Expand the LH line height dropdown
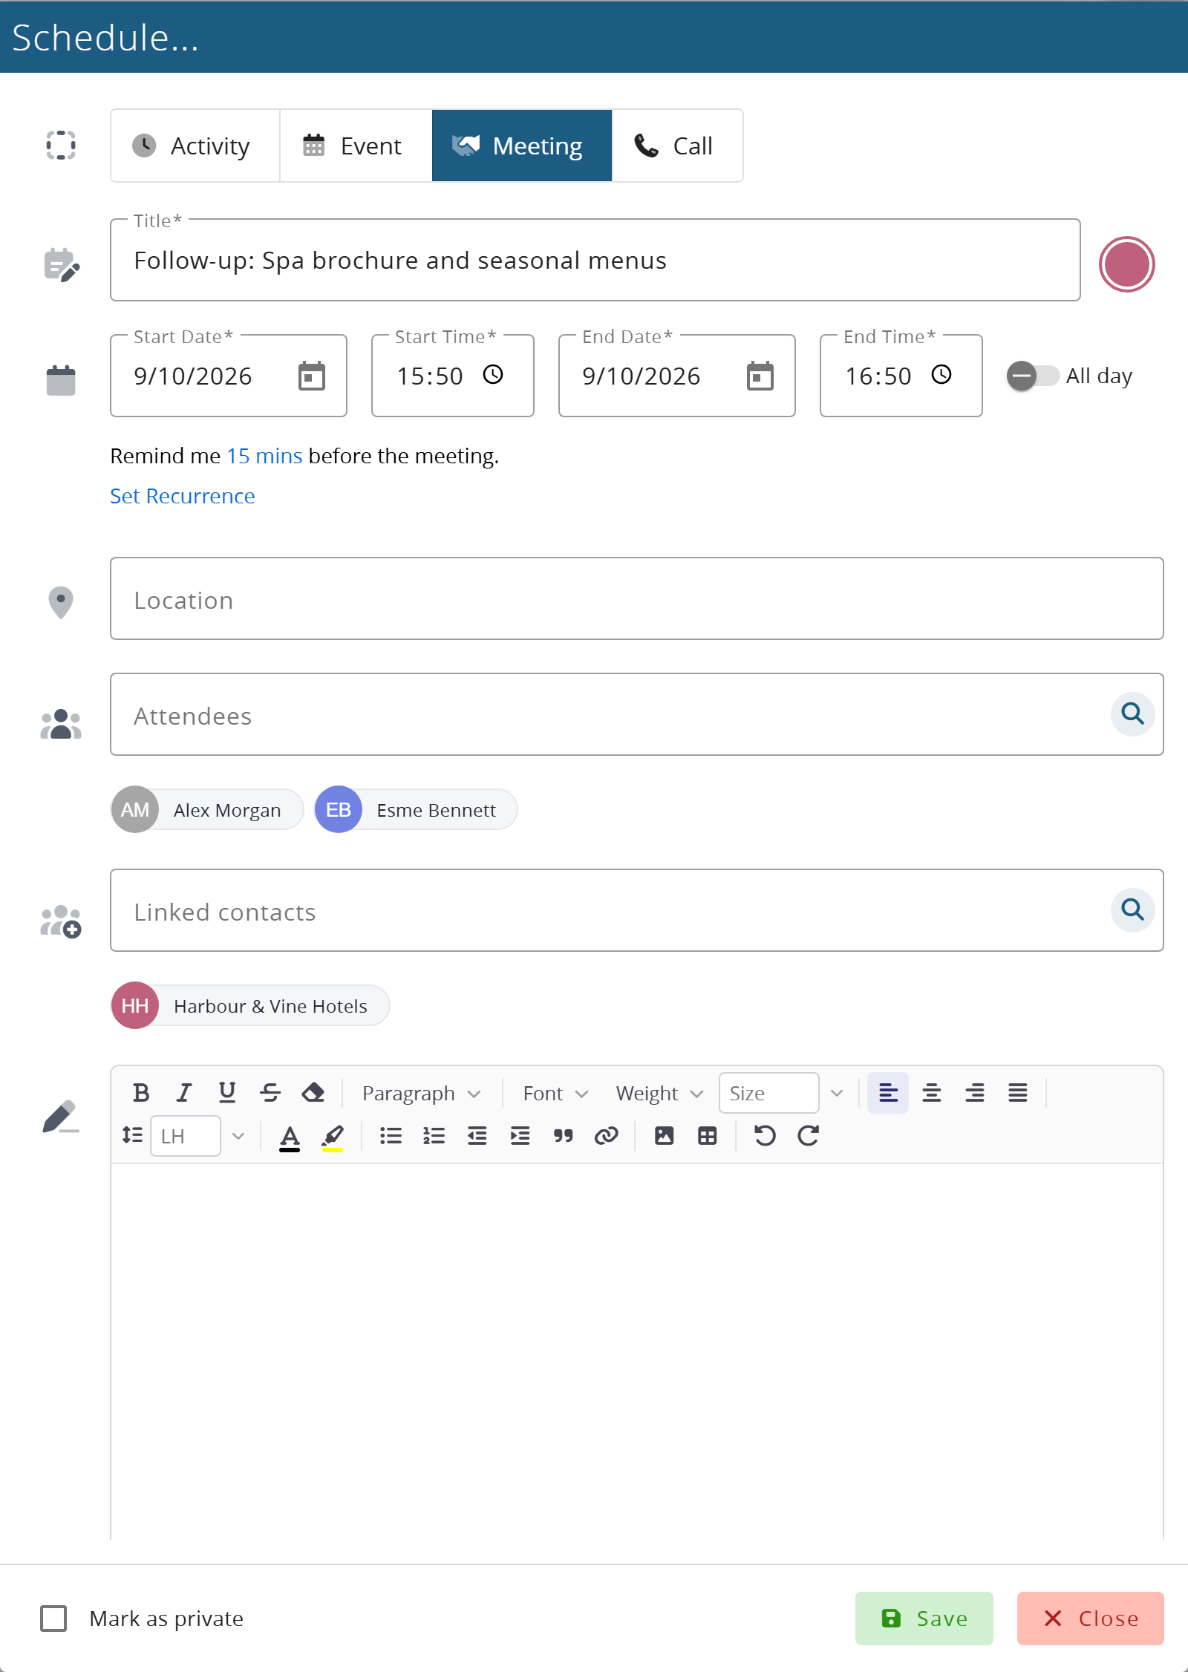 tap(238, 1136)
